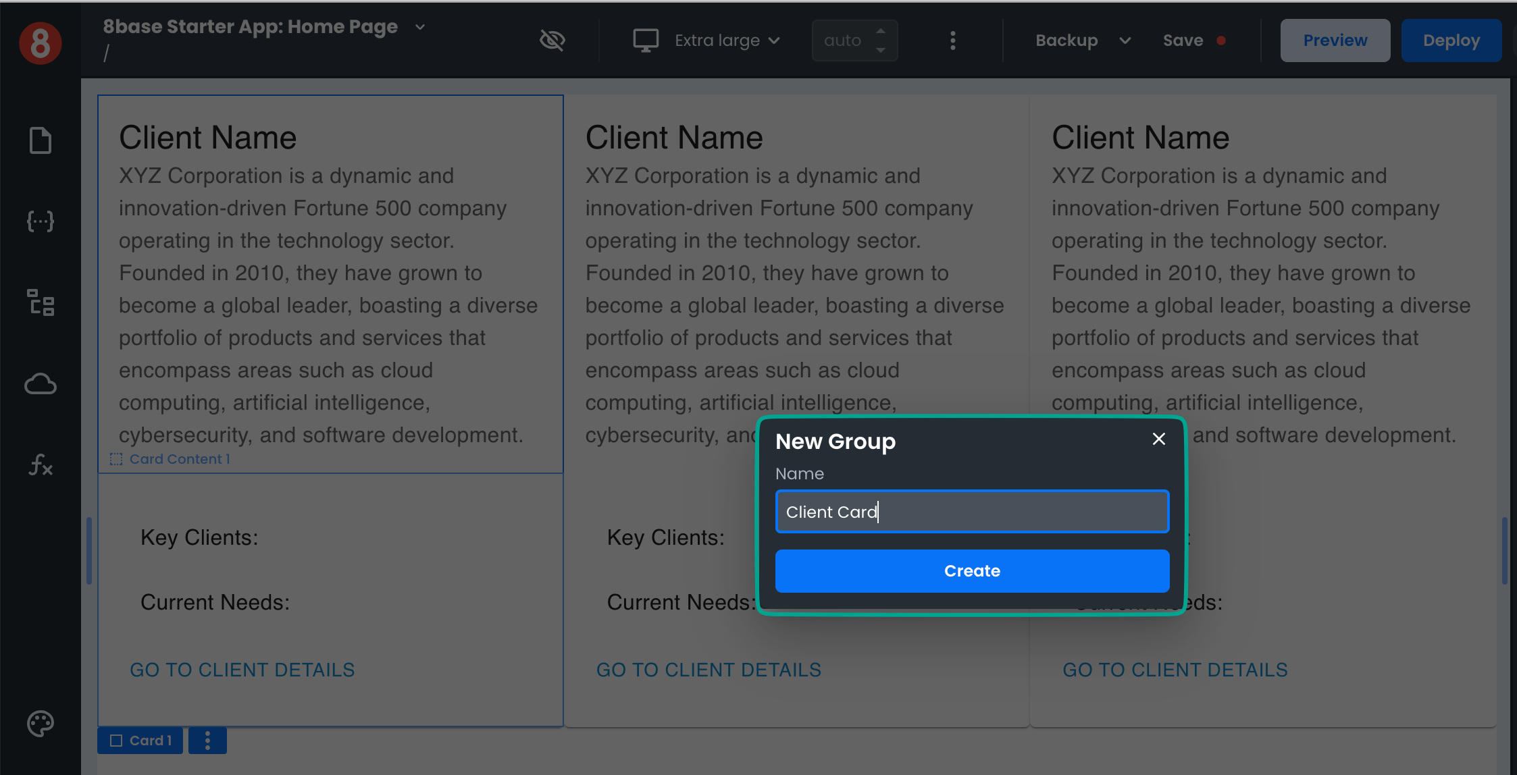Expand the Home Page title dropdown
1517x775 pixels.
pos(420,27)
